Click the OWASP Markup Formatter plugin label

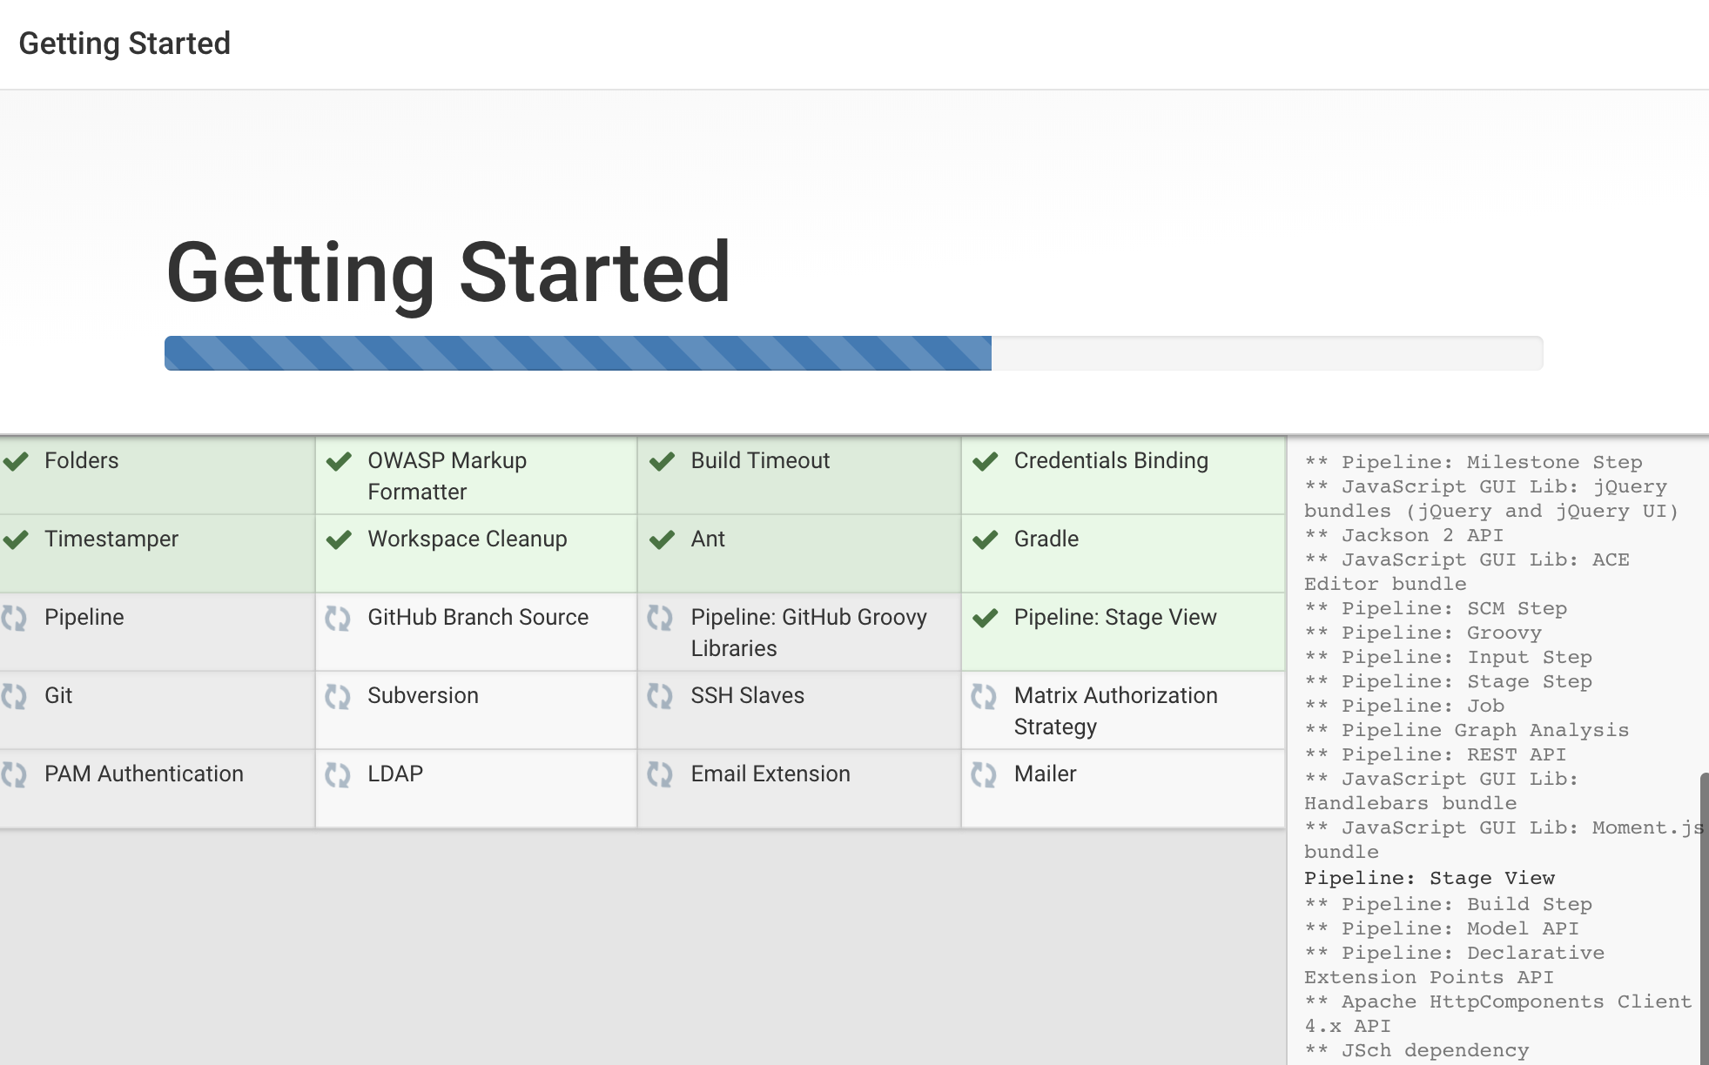pyautogui.click(x=447, y=476)
